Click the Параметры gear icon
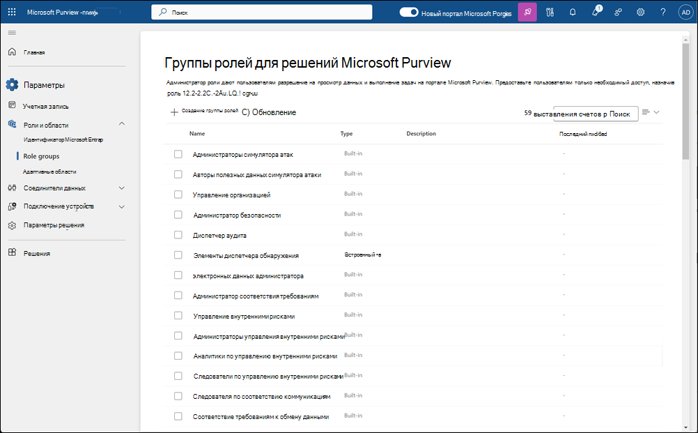The width and height of the screenshot is (698, 433). (12, 84)
